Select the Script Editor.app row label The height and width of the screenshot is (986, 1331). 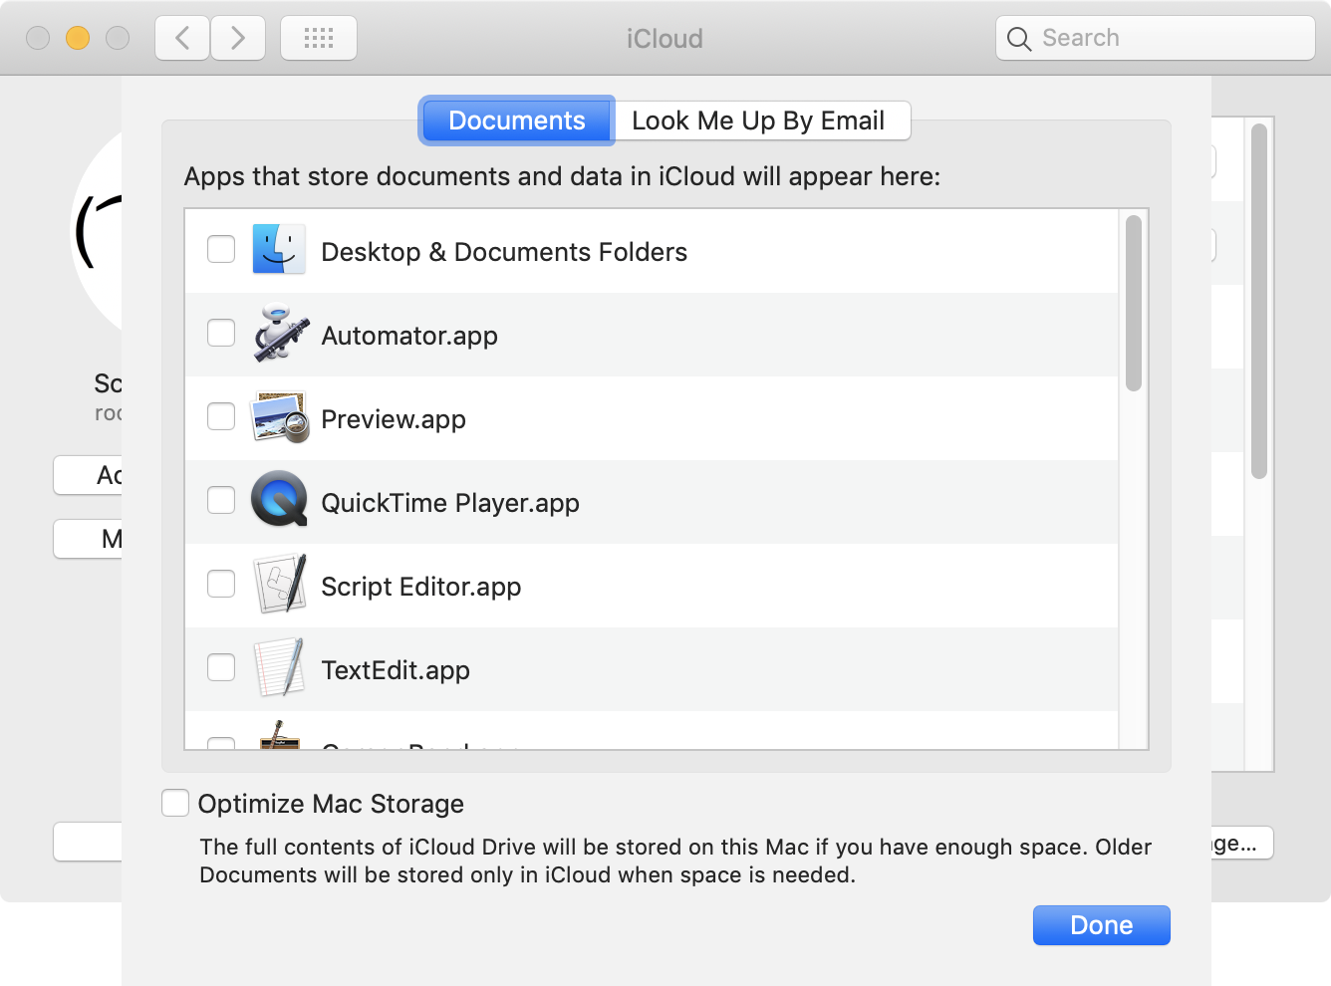click(421, 587)
